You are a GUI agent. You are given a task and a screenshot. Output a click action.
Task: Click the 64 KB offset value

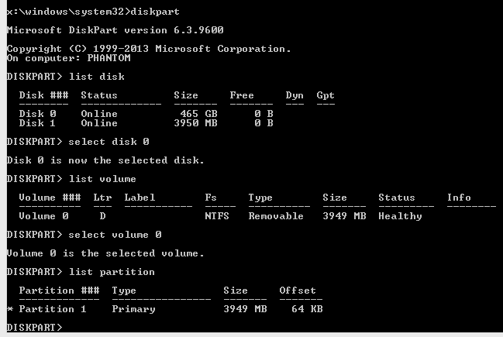coord(307,309)
